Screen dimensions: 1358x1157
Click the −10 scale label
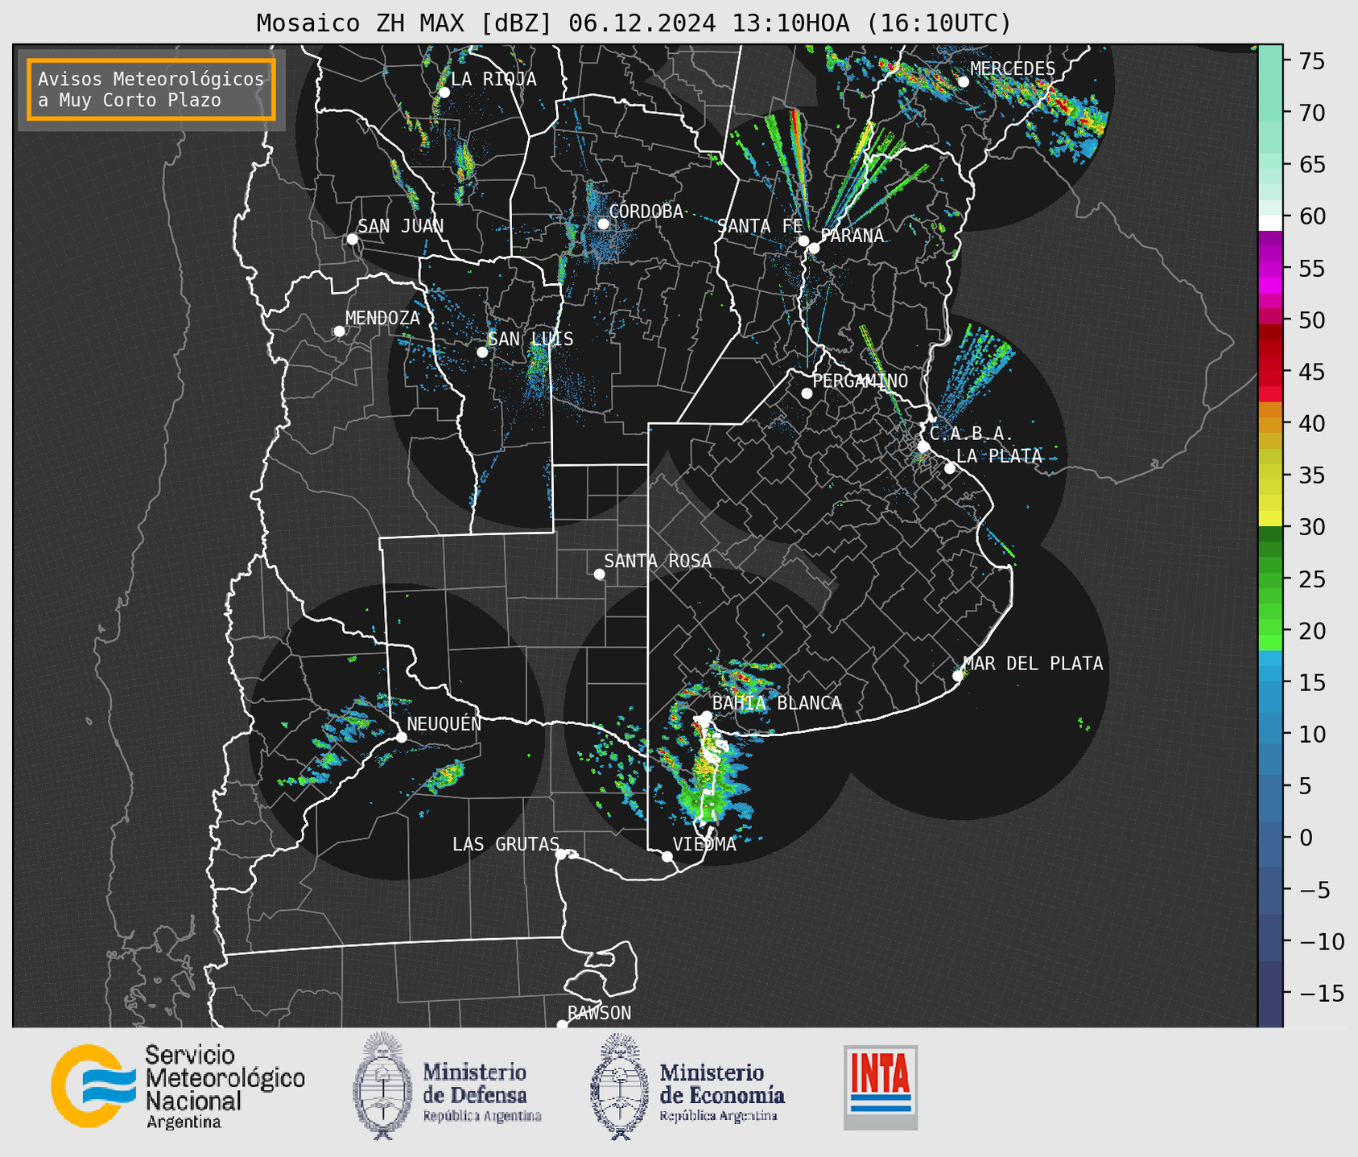coord(1321,942)
